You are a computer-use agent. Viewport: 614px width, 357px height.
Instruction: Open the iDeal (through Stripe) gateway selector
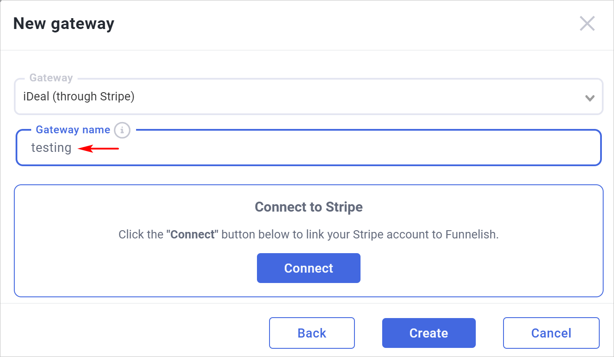point(309,96)
